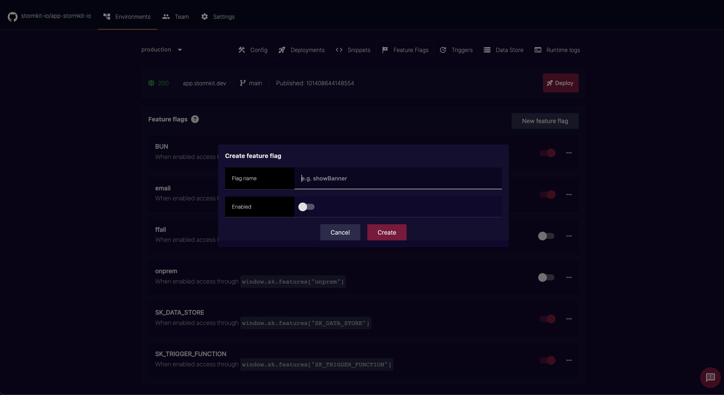Click the GitHub logo icon
Screen dimensions: 724x395
pyautogui.click(x=12, y=17)
